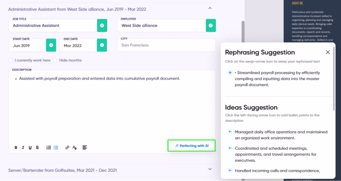
Task: Collapse the Administrative Assistant section
Action: point(210,8)
